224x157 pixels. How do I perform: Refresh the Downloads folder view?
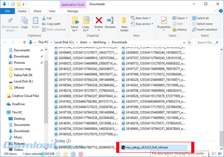(189, 42)
